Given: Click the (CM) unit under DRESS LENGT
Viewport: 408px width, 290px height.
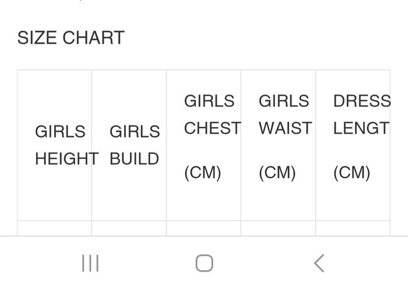Looking at the screenshot, I should [x=352, y=173].
